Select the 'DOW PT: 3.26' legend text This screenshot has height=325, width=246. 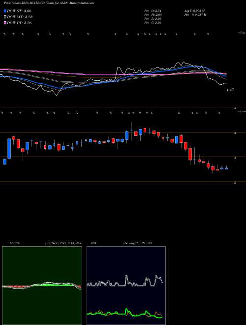pyautogui.click(x=19, y=23)
